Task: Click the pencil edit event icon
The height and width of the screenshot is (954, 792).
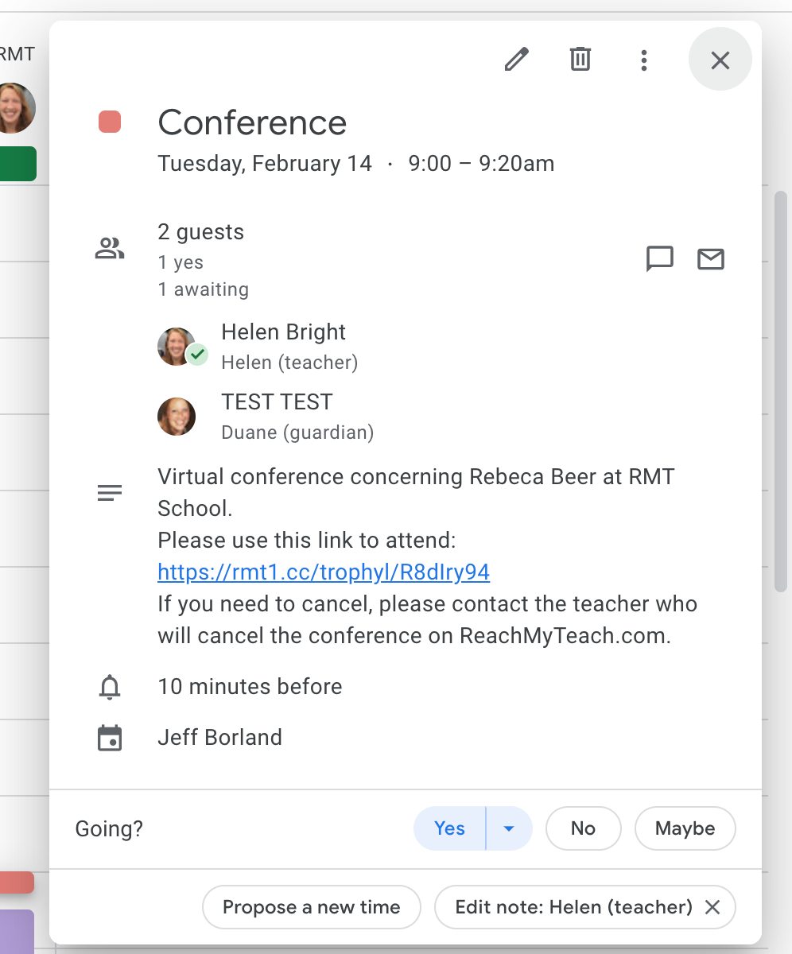Action: [517, 60]
